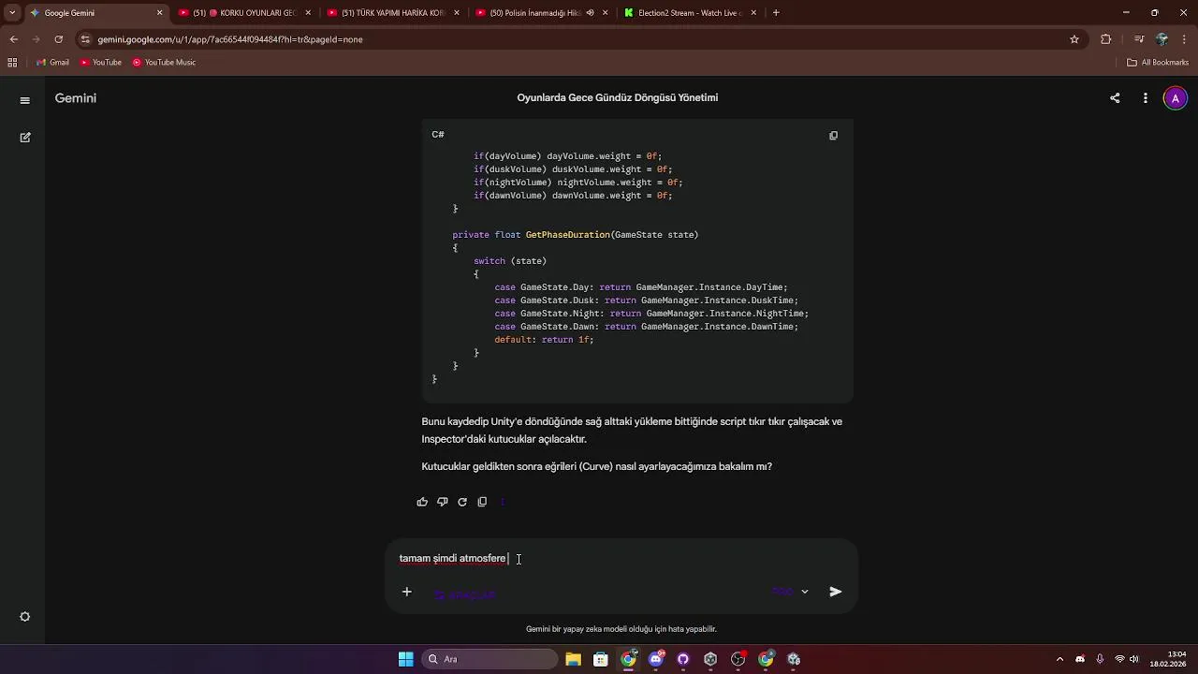Image resolution: width=1198 pixels, height=674 pixels.
Task: Add attachment with plus icon
Action: click(407, 592)
